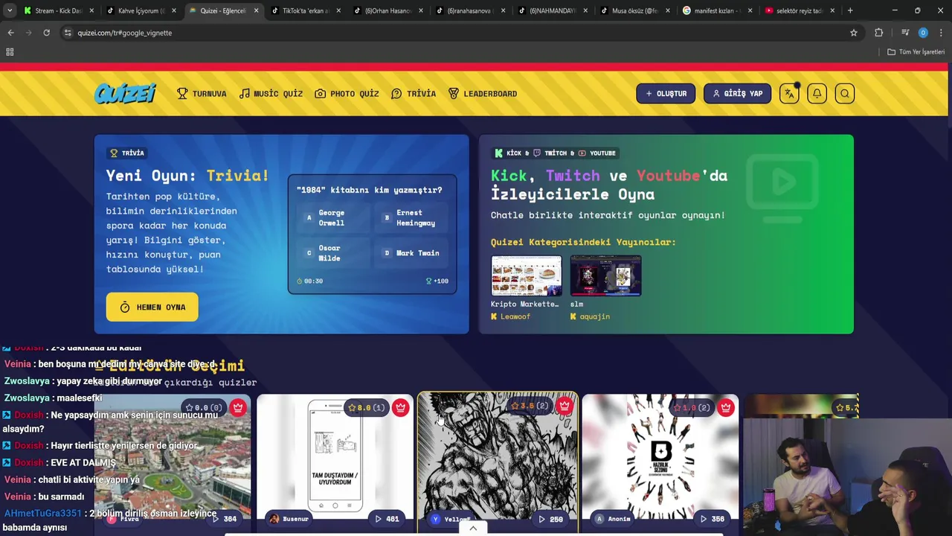Click the Giriş Yap button

pos(737,94)
